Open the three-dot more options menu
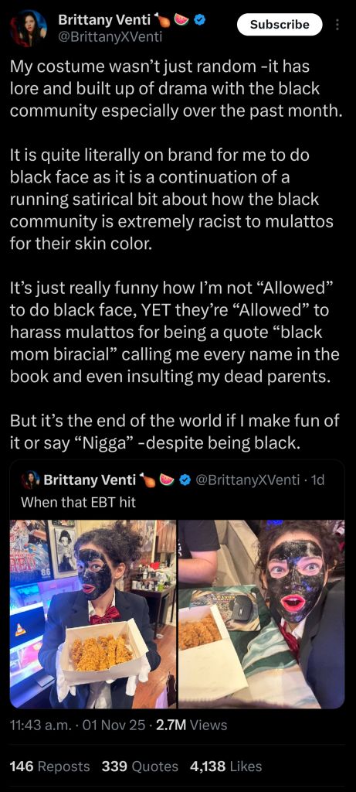Image resolution: width=356 pixels, height=792 pixels. coord(337,24)
